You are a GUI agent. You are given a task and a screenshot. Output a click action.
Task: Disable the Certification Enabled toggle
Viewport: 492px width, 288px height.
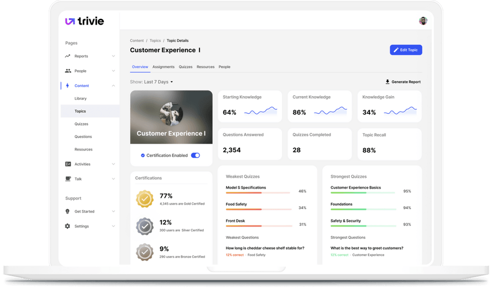[195, 155]
